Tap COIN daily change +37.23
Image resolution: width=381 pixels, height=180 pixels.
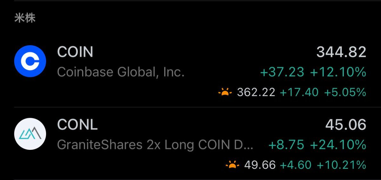(282, 73)
